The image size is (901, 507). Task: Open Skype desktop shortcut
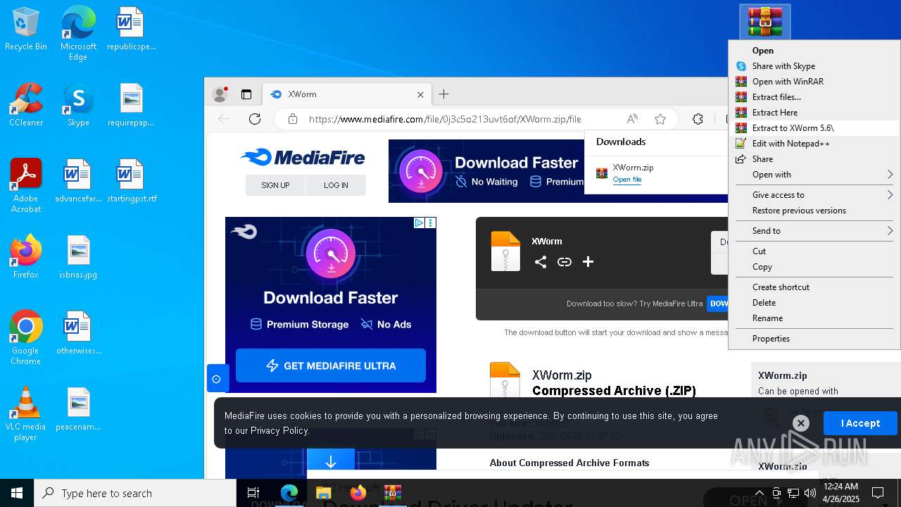(78, 106)
